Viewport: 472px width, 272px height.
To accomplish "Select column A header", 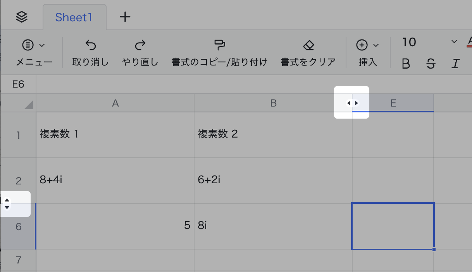I will coord(115,103).
